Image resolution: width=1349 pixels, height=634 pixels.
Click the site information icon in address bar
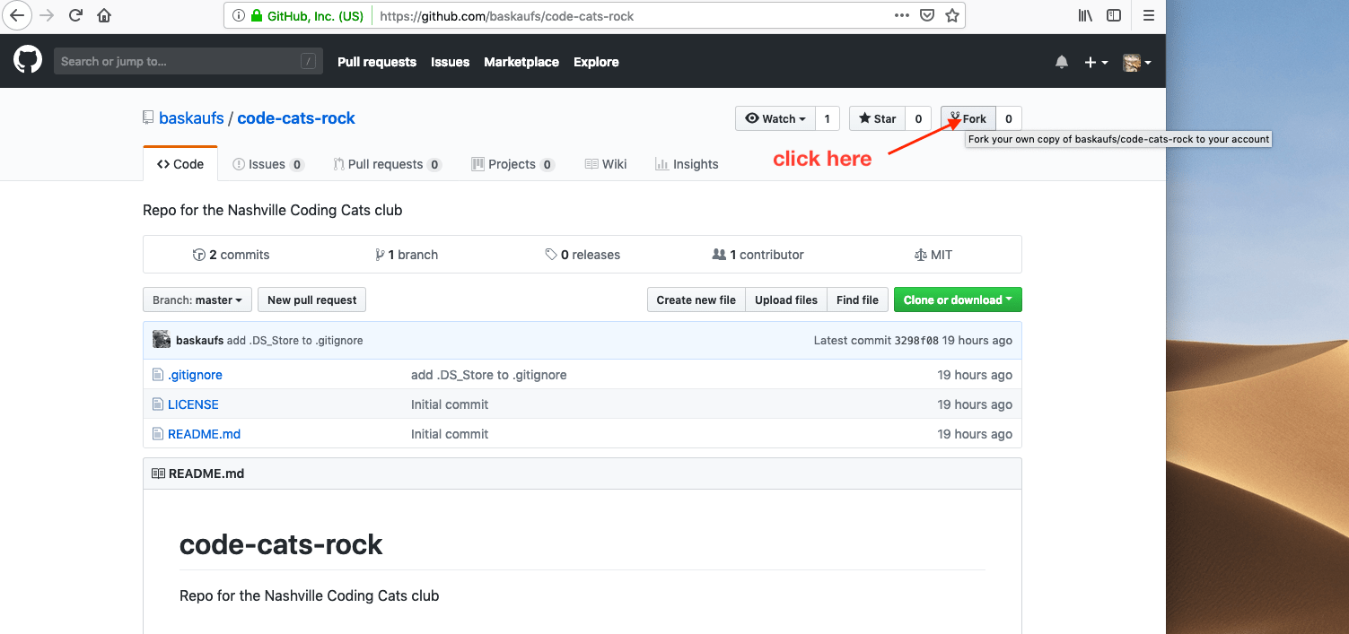click(x=238, y=15)
